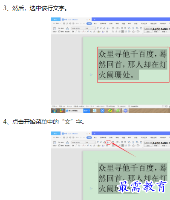
Task: Toggle Underline in step 3 screenshot ribbon
Action: (x=79, y=31)
